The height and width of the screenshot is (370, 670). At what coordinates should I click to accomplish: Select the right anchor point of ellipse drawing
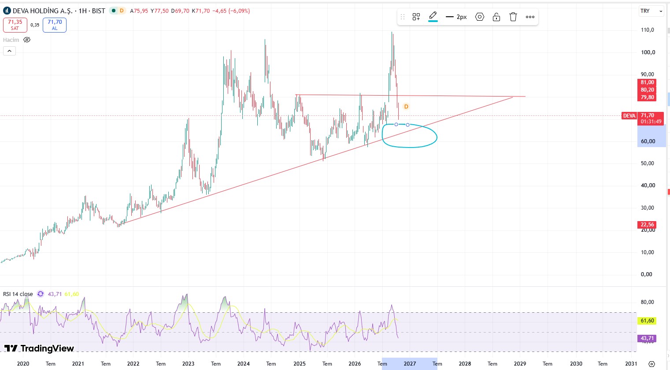(x=407, y=125)
